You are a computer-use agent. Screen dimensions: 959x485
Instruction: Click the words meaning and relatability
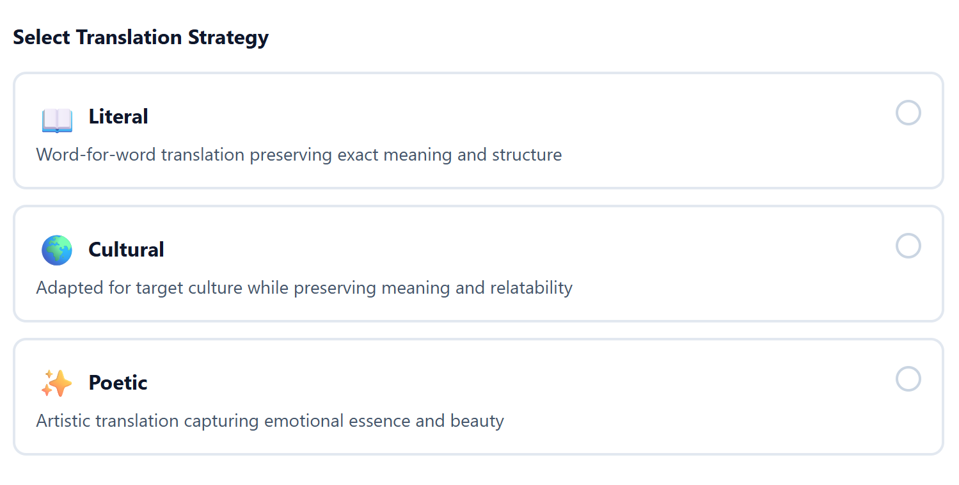coord(477,288)
